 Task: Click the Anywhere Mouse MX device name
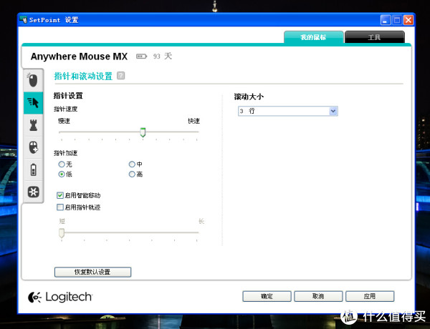coord(79,57)
